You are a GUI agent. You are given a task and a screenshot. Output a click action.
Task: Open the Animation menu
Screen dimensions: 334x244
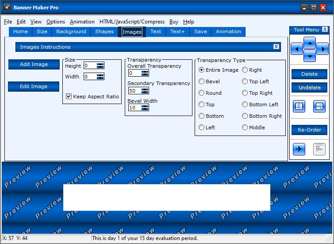[x=82, y=22]
